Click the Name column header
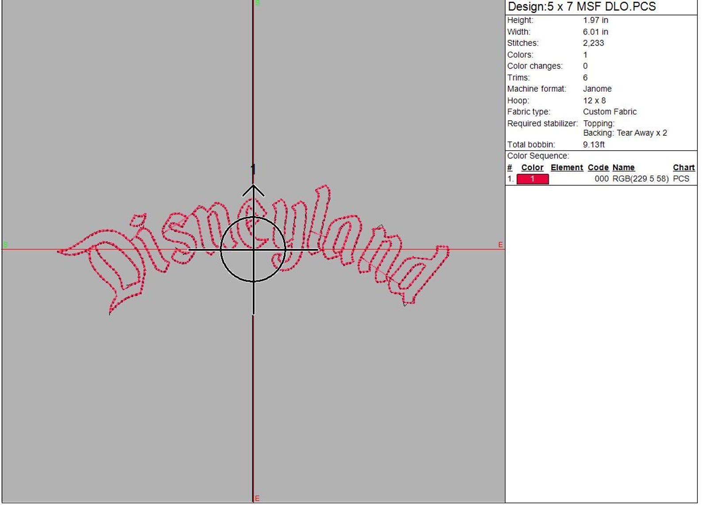This screenshot has width=703, height=505. pyautogui.click(x=623, y=168)
